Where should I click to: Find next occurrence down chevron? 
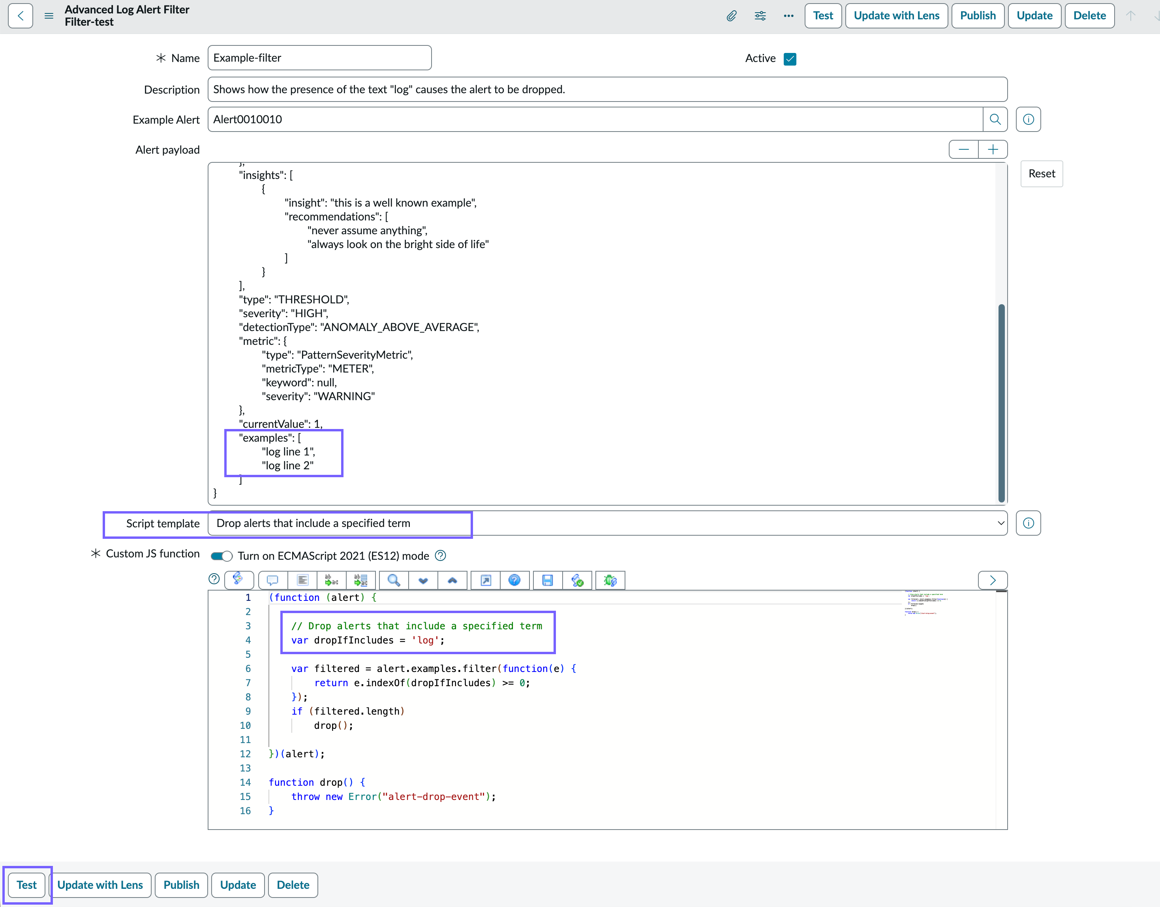(x=423, y=580)
